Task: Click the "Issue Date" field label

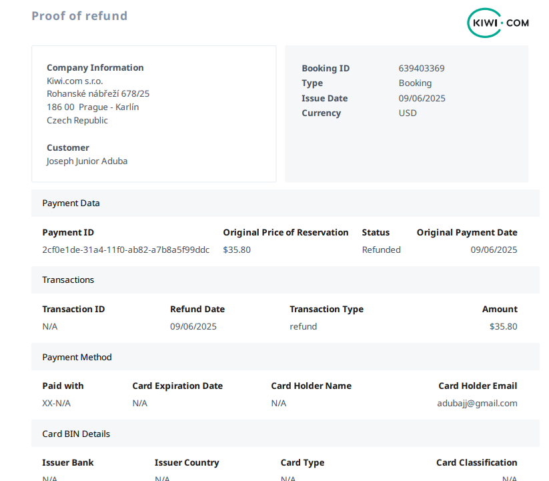Action: click(x=325, y=98)
